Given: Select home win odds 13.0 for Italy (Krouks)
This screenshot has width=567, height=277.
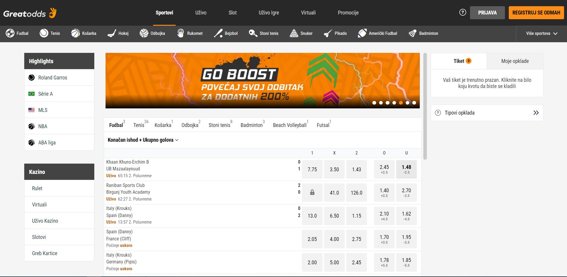Looking at the screenshot, I should pyautogui.click(x=312, y=216).
